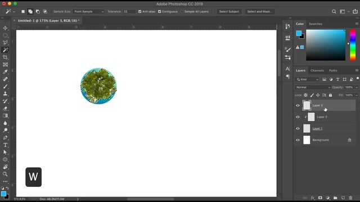Open Edit Toolbar three-dots icon
Image resolution: width=360 pixels, height=202 pixels.
5,181
